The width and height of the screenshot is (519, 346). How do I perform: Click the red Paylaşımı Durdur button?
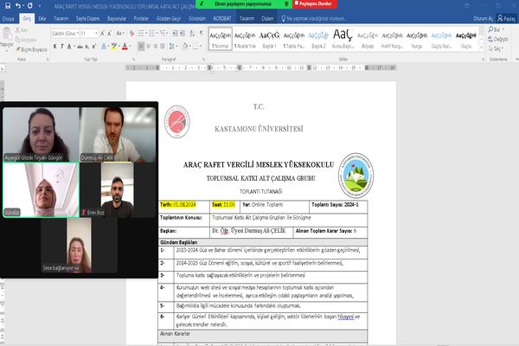click(x=315, y=4)
